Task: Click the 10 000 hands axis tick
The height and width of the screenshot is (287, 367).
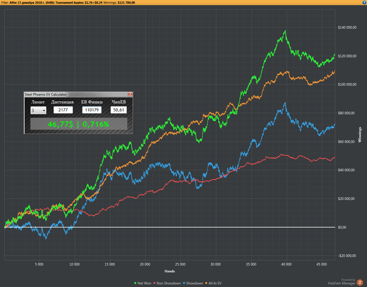Action: (74, 264)
